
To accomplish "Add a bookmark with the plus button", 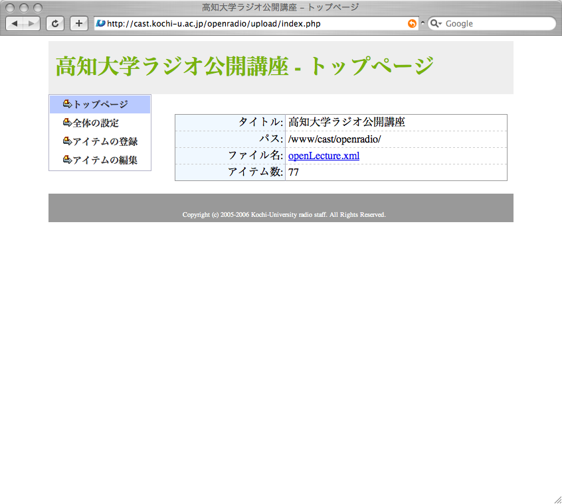I will 79,24.
